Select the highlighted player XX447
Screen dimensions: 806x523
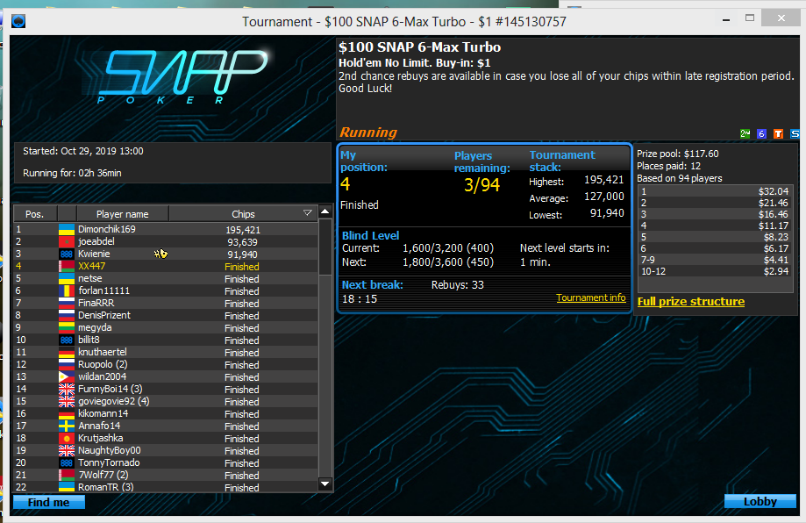point(91,267)
